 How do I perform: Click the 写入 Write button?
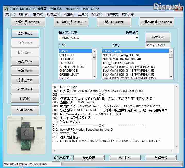coord(25,61)
